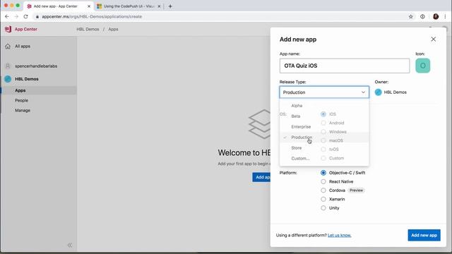Click the Preview badge next to Cordova
Image resolution: width=452 pixels, height=254 pixels.
pyautogui.click(x=356, y=190)
